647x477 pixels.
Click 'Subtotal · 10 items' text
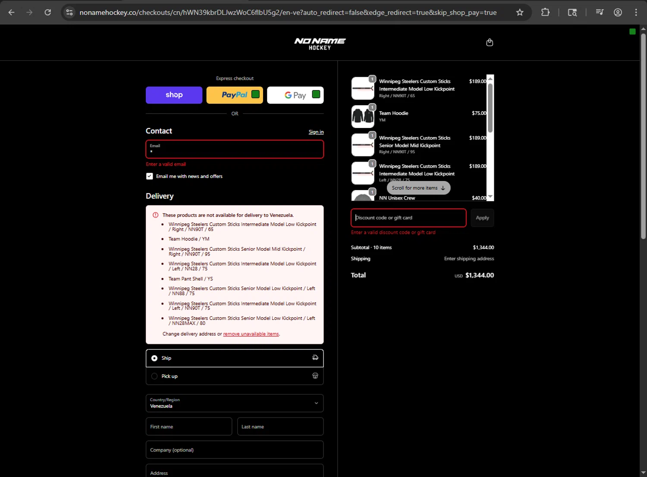[x=371, y=247]
